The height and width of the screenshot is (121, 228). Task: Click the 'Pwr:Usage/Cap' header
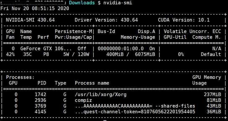click(x=73, y=37)
